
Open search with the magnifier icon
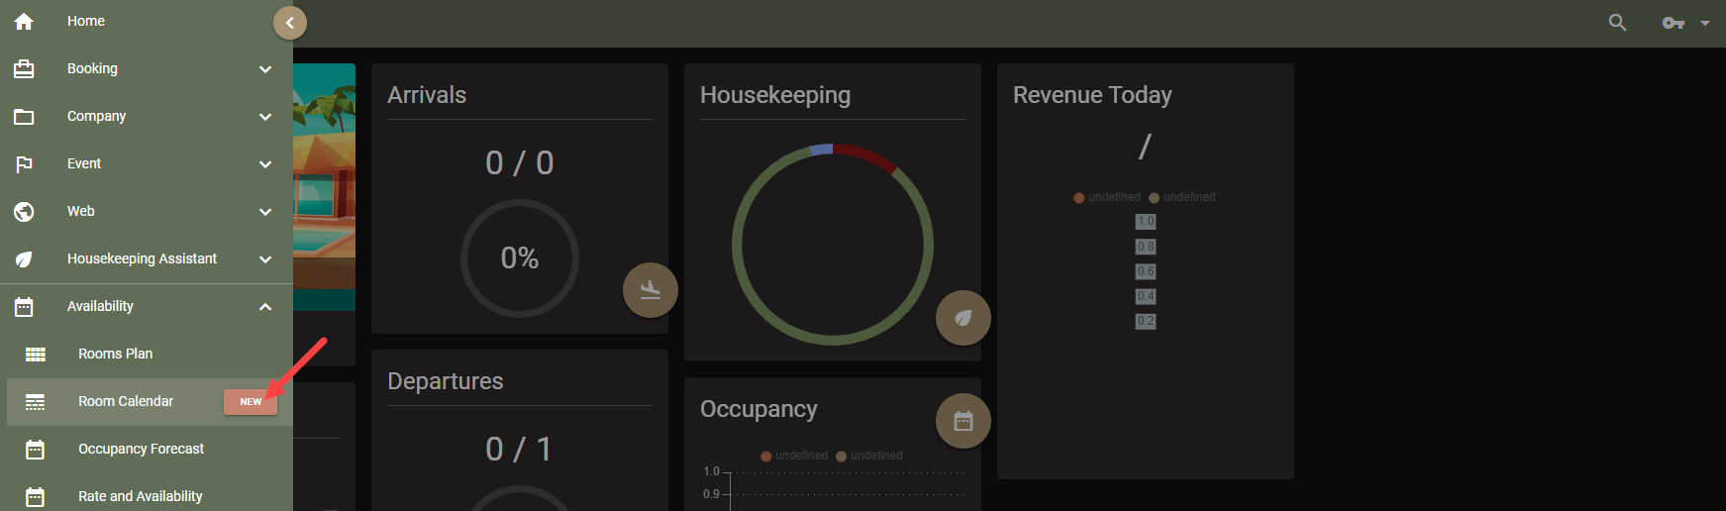[x=1617, y=22]
